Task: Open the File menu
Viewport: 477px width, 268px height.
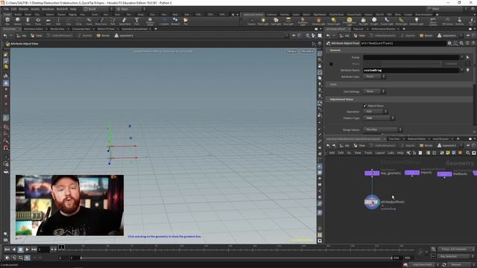Action: point(6,9)
